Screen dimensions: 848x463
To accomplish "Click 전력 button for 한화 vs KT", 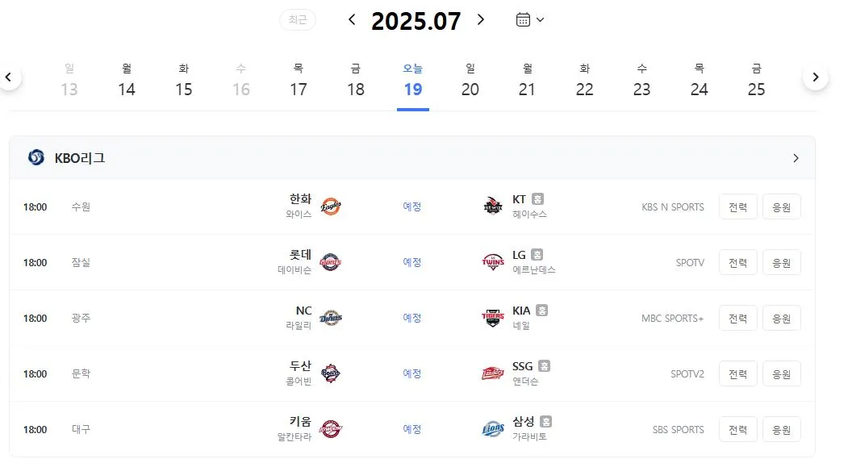I will (x=737, y=206).
